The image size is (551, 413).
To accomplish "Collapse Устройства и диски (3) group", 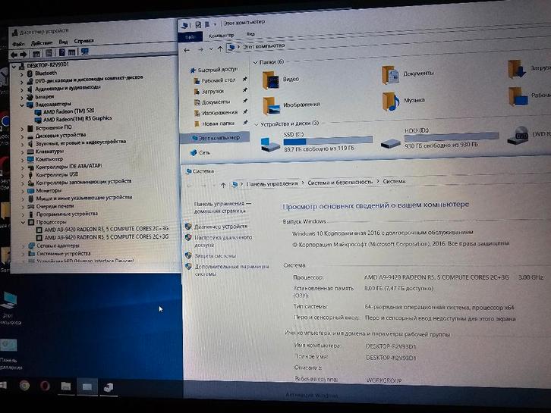I will coord(257,124).
